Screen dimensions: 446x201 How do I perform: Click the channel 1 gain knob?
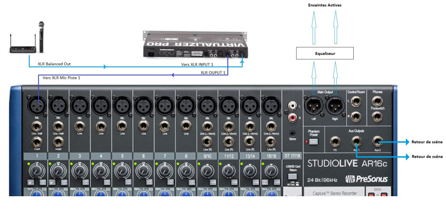pos(36,171)
